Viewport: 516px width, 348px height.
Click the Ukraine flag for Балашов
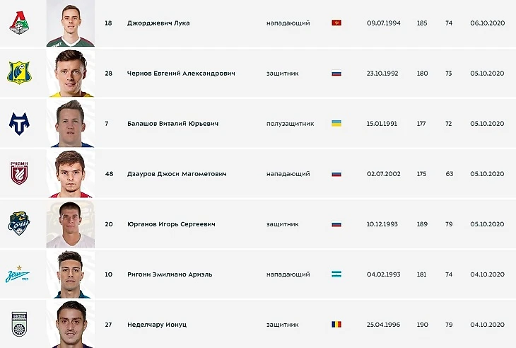(x=336, y=123)
